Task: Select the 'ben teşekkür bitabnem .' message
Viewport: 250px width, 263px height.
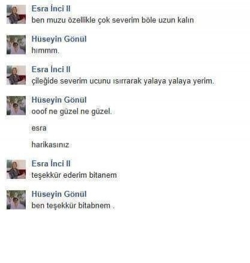Action: pyautogui.click(x=73, y=205)
